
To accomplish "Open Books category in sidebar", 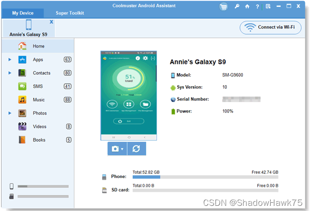I will pyautogui.click(x=38, y=140).
